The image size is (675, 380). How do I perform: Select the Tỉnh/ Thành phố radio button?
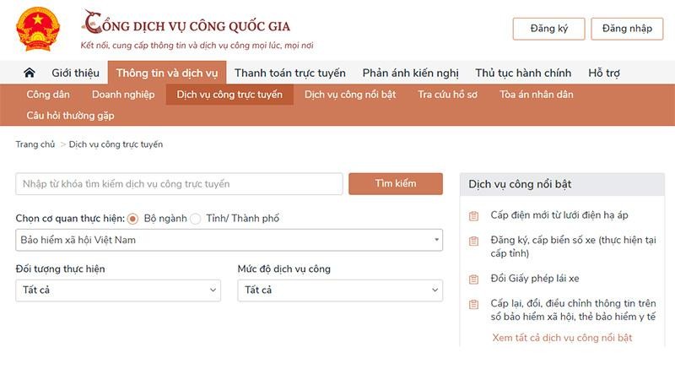coord(196,219)
